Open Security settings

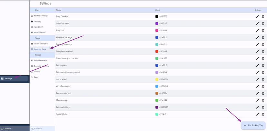(x=42, y=22)
